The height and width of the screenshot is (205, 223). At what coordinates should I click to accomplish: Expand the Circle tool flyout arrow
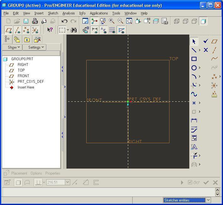pos(199,67)
